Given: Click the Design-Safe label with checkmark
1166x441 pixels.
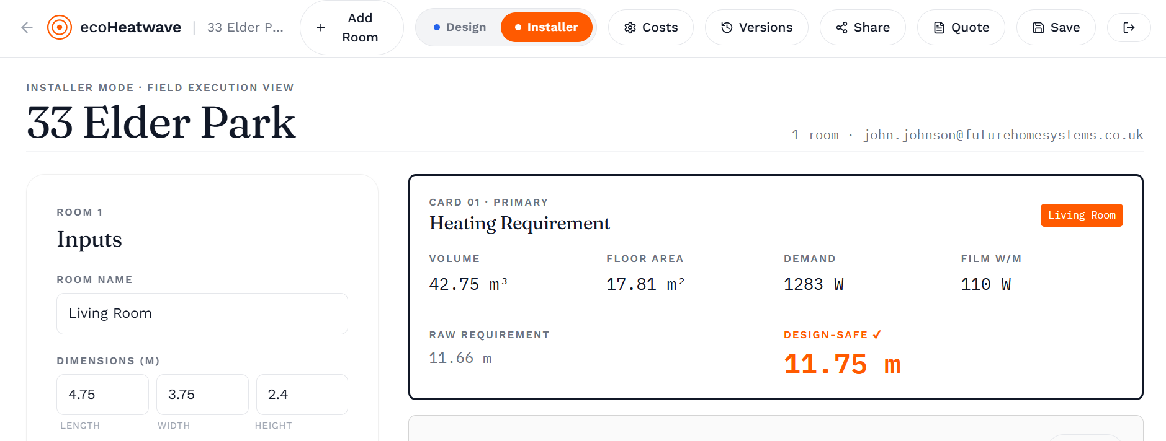Looking at the screenshot, I should pyautogui.click(x=832, y=334).
